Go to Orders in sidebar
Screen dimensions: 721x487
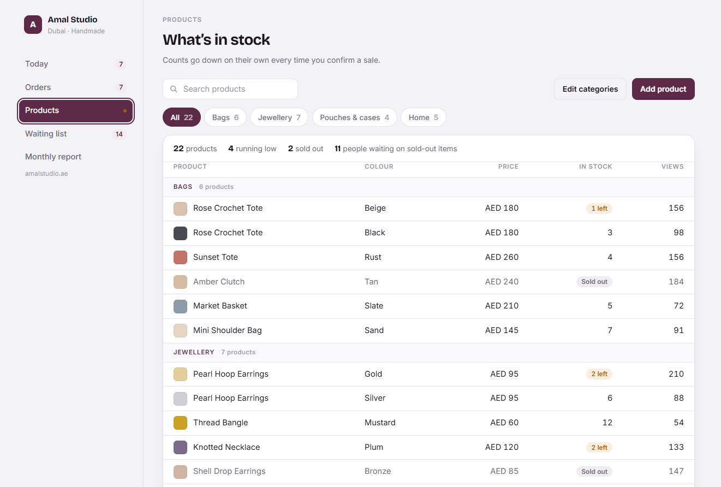(x=76, y=87)
